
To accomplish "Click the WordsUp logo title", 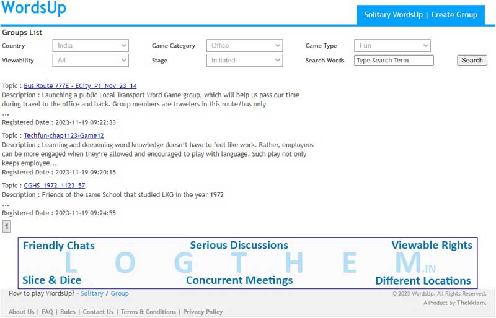I will pyautogui.click(x=34, y=8).
